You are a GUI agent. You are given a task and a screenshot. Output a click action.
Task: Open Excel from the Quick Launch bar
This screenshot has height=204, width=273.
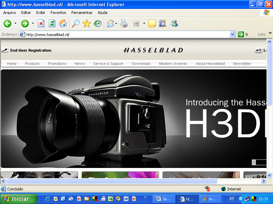pyautogui.click(x=110, y=199)
